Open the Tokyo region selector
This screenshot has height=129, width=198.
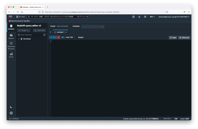[152, 17]
